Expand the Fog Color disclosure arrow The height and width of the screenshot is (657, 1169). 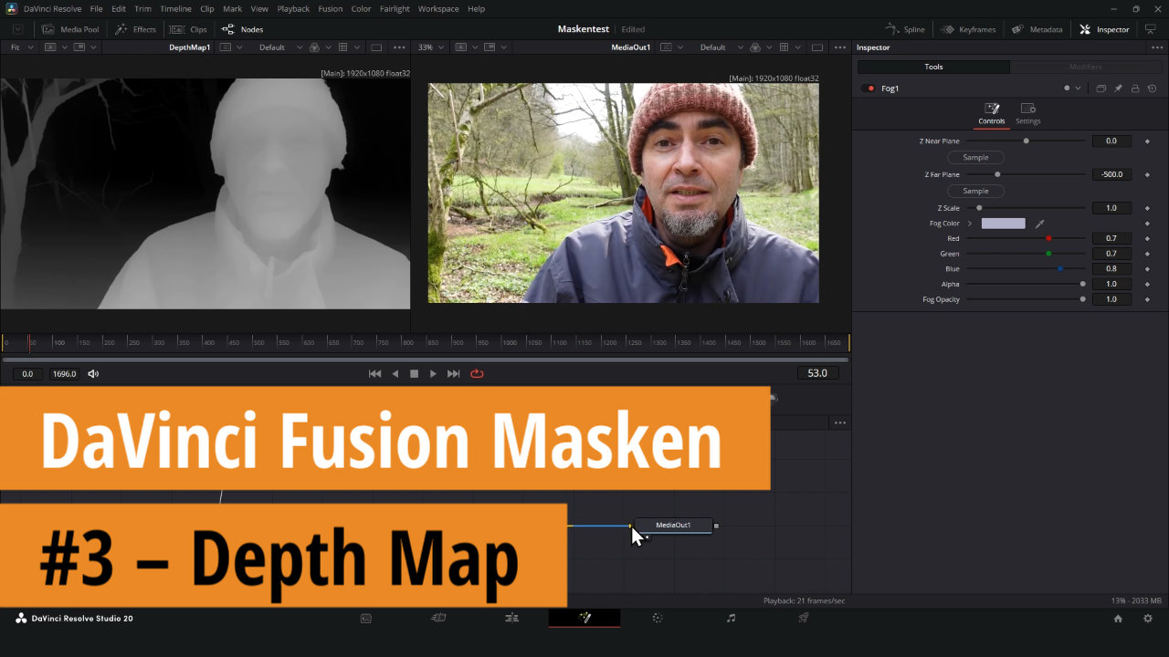click(x=970, y=224)
